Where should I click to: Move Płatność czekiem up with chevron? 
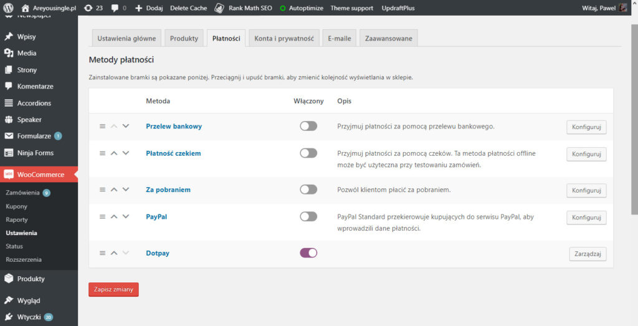click(114, 153)
